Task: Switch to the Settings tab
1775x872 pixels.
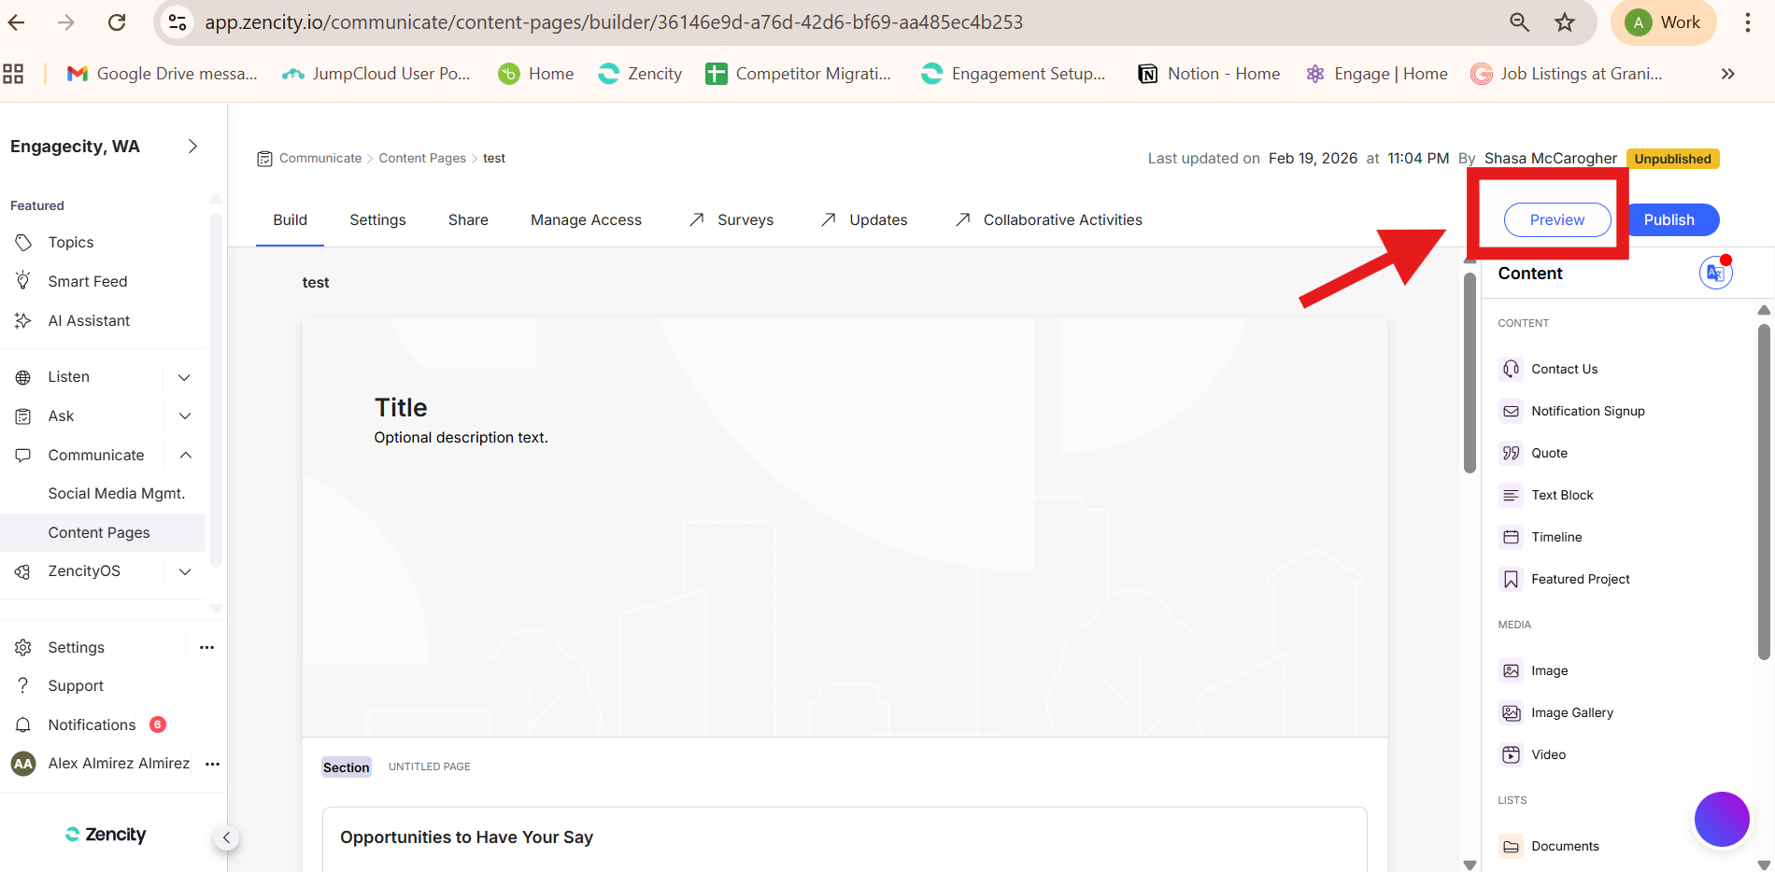Action: pyautogui.click(x=377, y=219)
